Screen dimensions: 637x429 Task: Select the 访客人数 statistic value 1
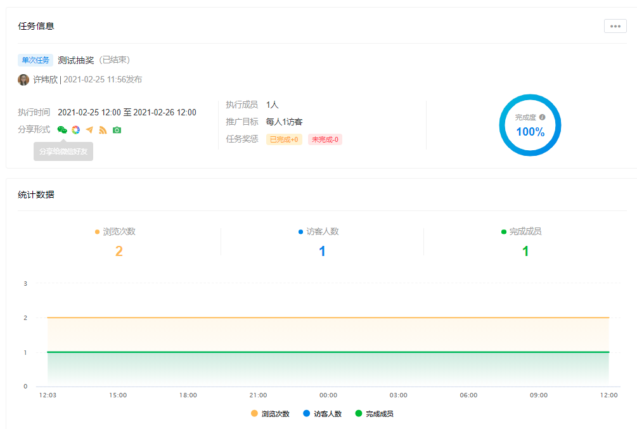322,252
